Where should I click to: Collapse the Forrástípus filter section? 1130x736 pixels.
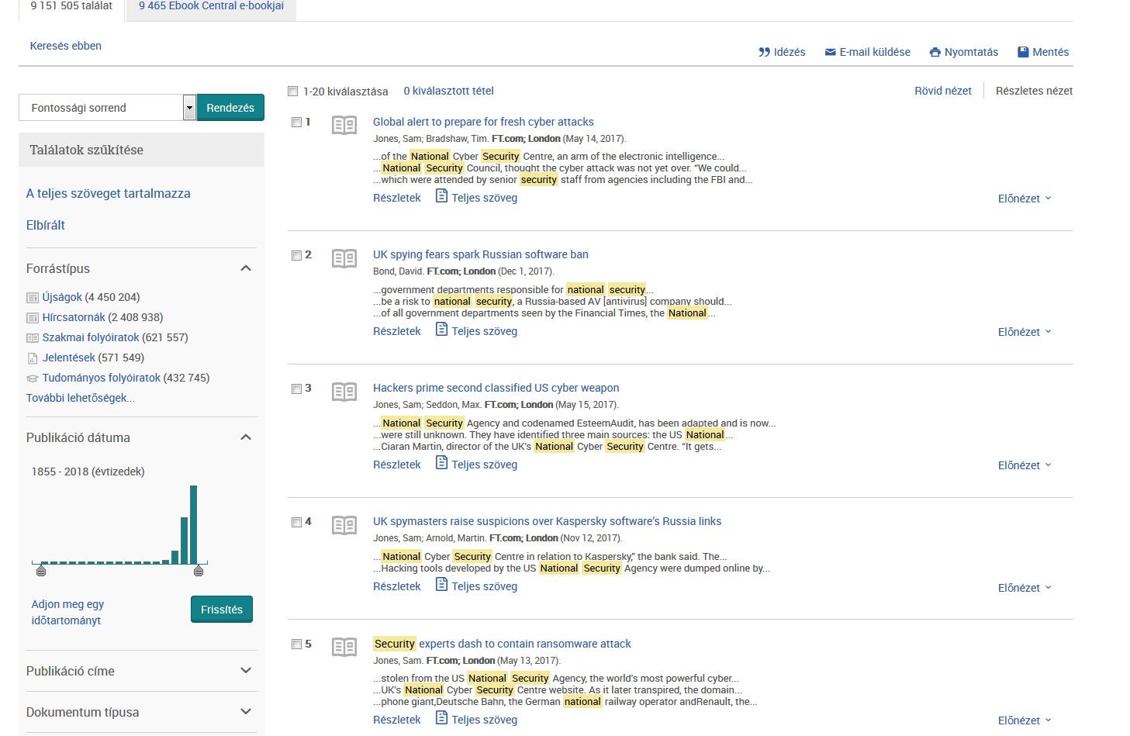[246, 268]
